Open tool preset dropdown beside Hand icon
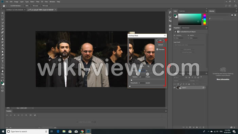238x134 pixels. (6, 6)
